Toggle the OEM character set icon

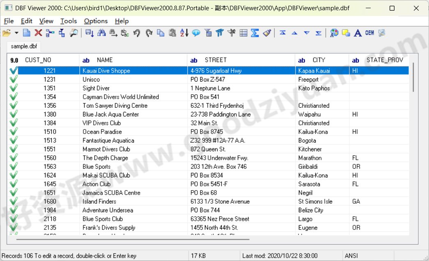click(369, 33)
